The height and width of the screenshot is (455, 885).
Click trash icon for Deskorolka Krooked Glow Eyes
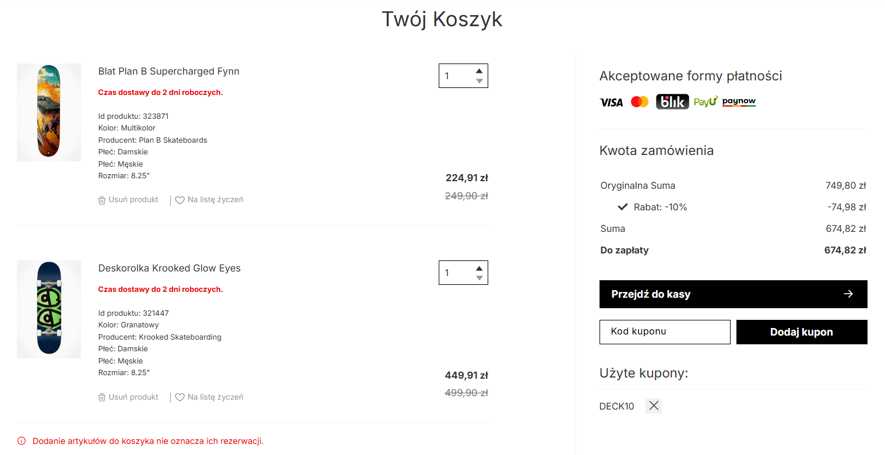point(102,397)
